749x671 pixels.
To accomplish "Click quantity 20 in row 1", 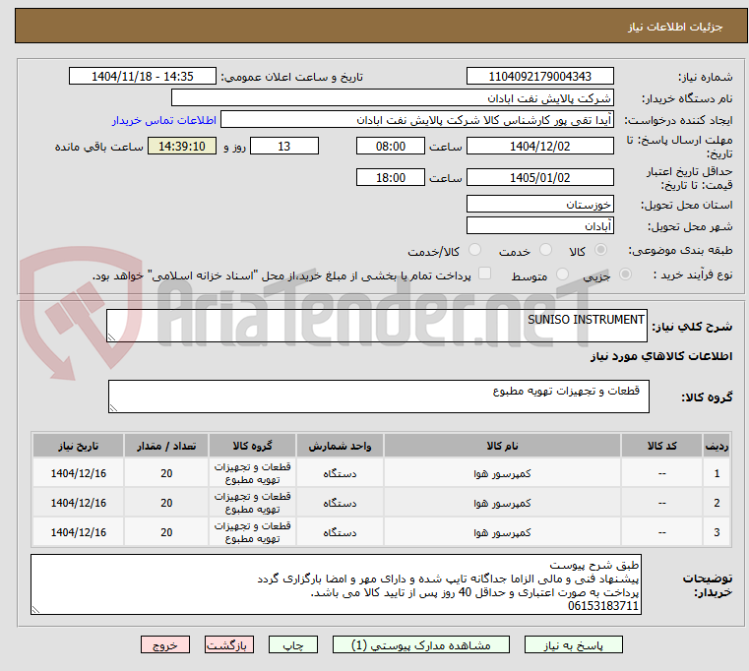I will tap(166, 473).
